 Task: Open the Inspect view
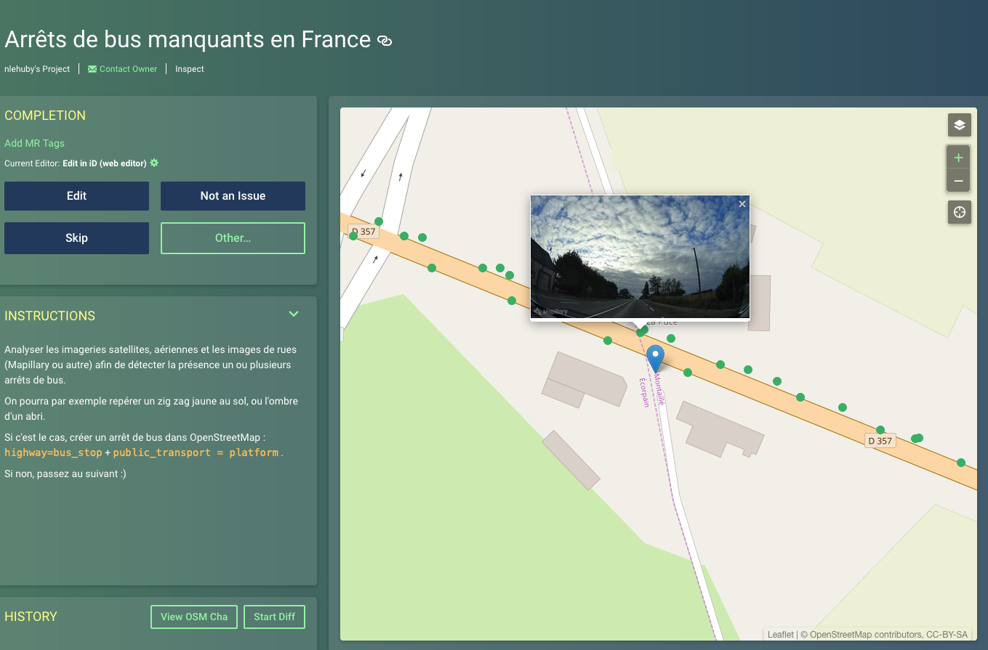coord(189,68)
